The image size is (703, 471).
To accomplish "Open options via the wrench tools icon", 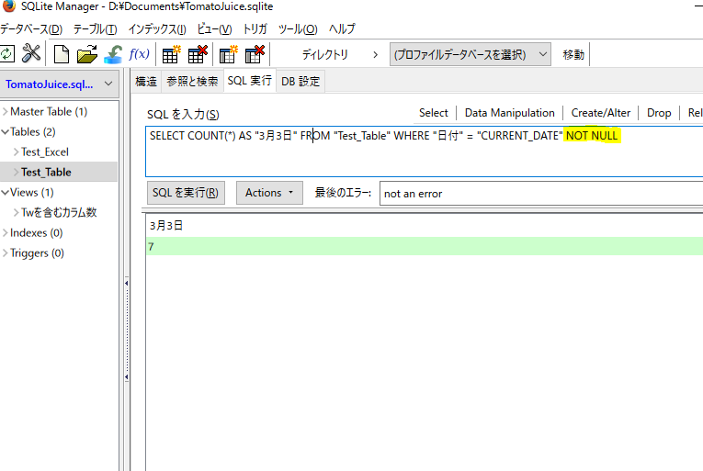I will tap(31, 54).
